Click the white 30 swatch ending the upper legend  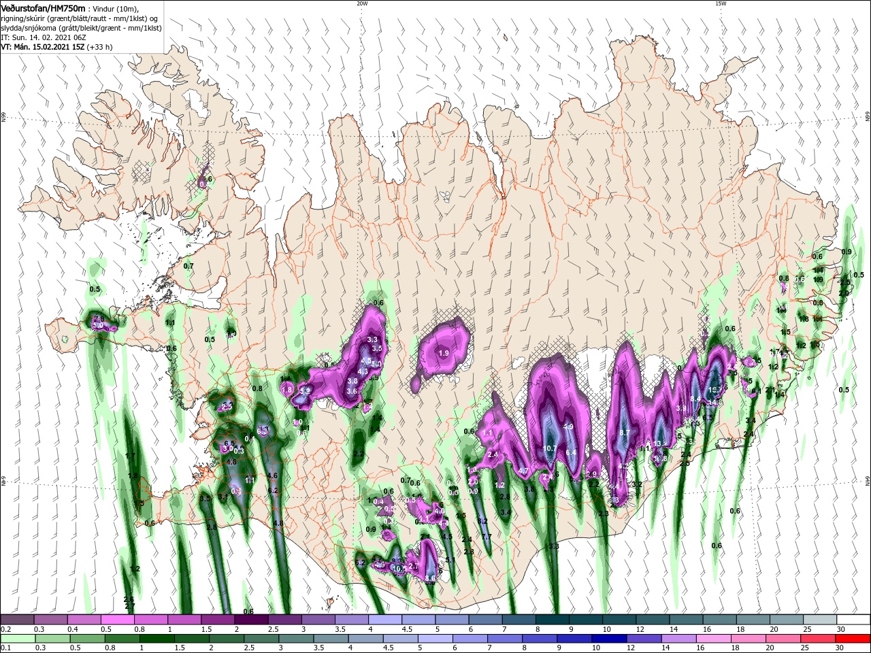click(x=853, y=620)
